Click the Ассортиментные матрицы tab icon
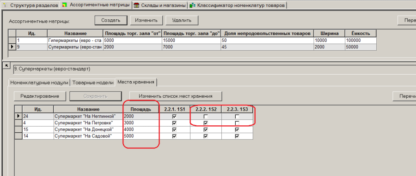The image size is (416, 176). (65, 5)
